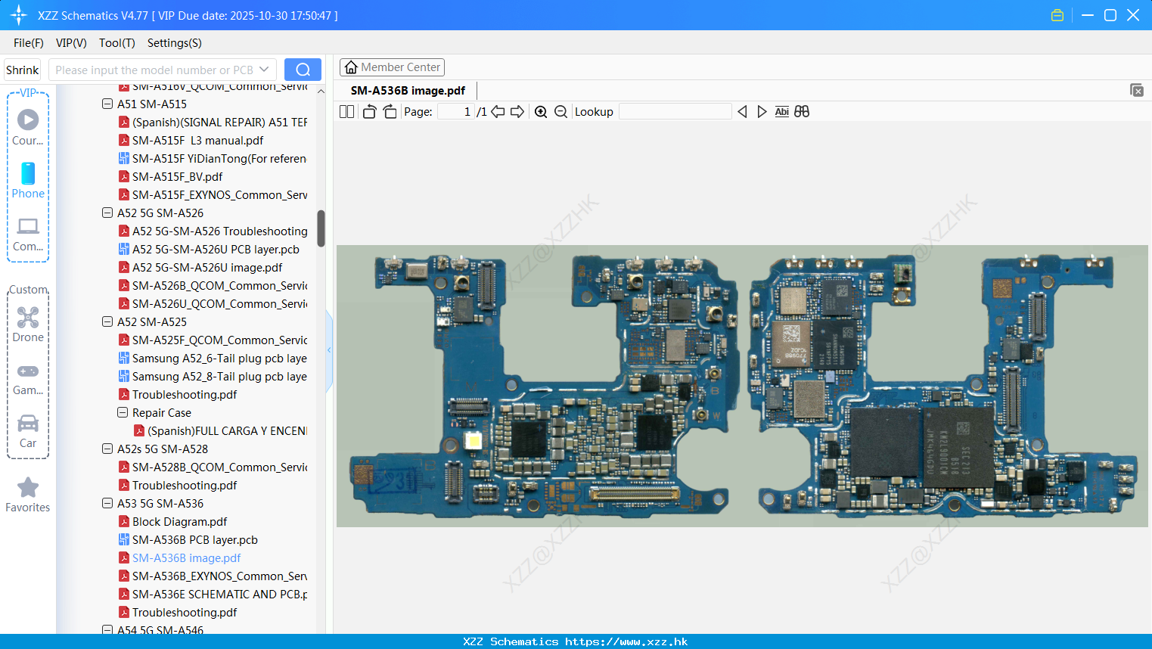
Task: Open SM-A536B PCB layer.pcb
Action: [195, 539]
